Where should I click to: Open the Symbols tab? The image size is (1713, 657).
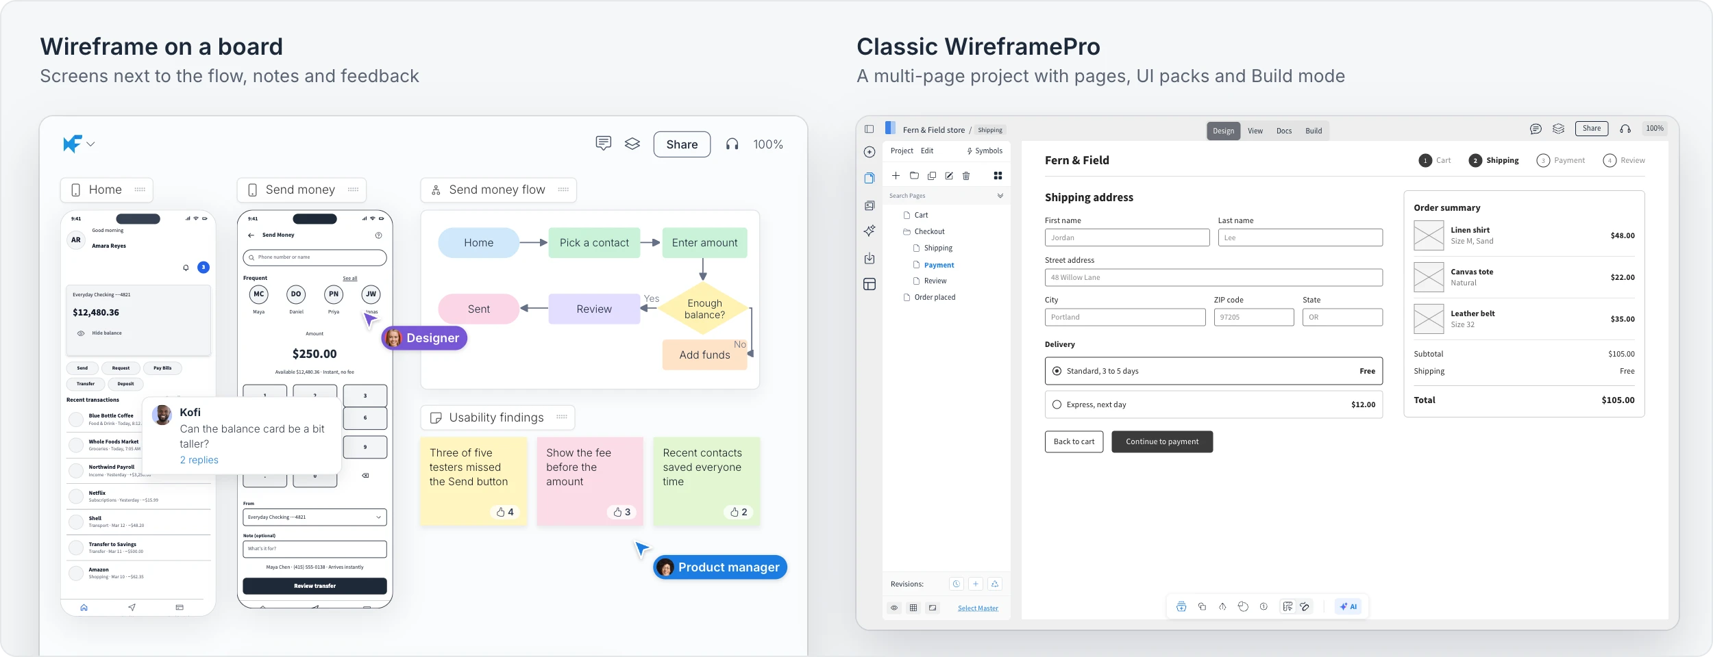pos(985,151)
